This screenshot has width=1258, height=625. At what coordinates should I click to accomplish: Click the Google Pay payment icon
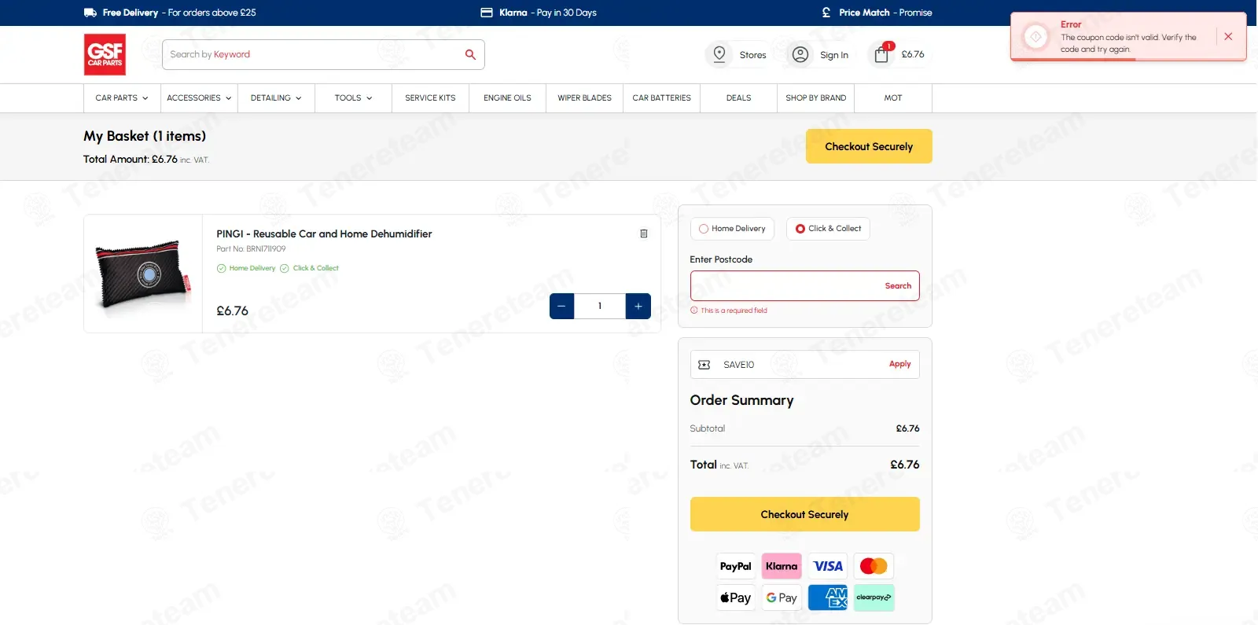click(x=782, y=597)
